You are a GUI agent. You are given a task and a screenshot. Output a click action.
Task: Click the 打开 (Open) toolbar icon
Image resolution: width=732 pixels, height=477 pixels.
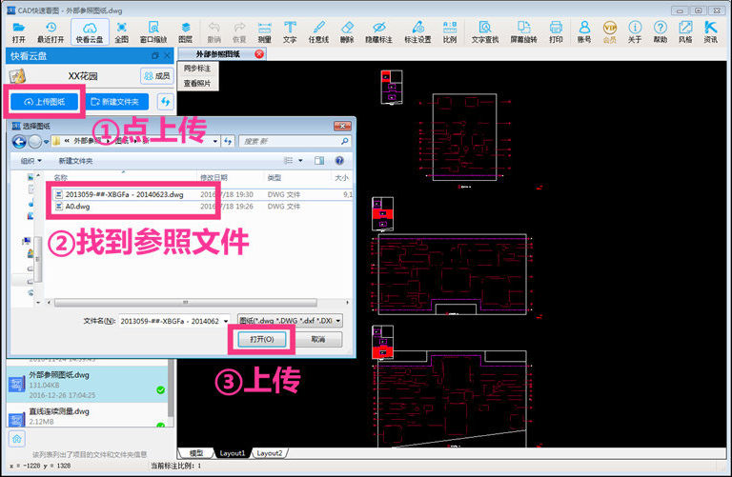coord(19,32)
